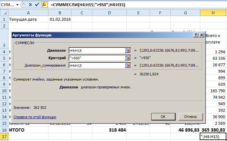Click cell with value 949
Screen dimensions: 227x141
(216, 104)
